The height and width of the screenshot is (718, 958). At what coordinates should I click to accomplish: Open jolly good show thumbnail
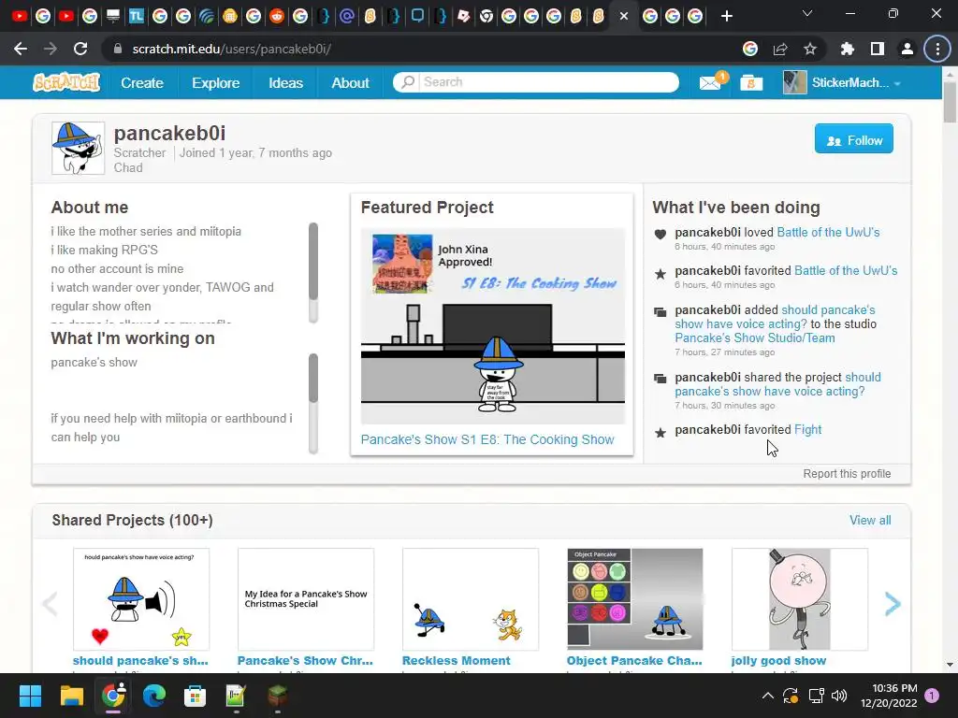(x=799, y=599)
